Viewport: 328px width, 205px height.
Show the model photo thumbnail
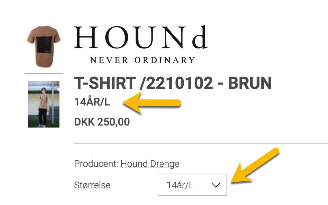coord(43,104)
